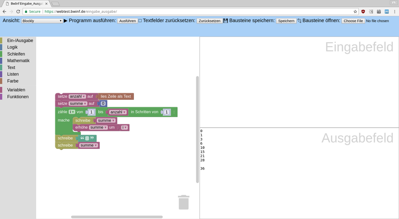This screenshot has width=399, height=219.
Task: Click the green secure padlock icon
Action: (x=26, y=11)
